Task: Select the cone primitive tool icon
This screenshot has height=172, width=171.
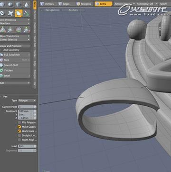Action: 26,4
